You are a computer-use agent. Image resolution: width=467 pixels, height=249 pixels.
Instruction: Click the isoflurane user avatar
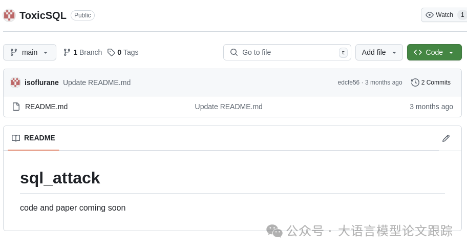click(15, 82)
